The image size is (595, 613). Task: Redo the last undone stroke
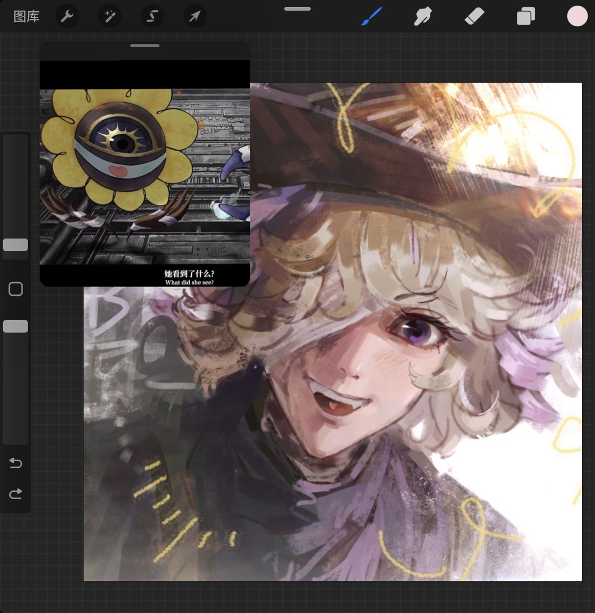click(15, 493)
